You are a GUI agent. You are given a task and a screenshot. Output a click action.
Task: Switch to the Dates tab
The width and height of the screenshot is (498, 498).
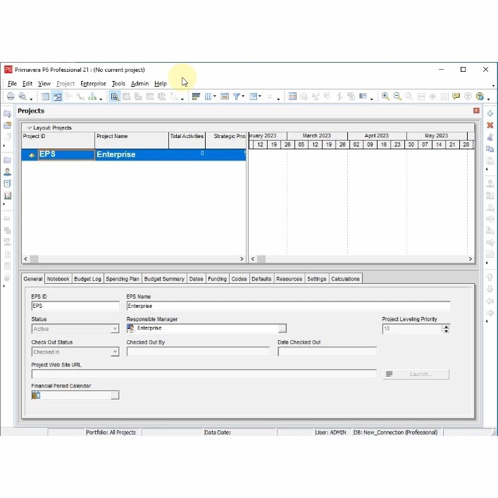196,279
